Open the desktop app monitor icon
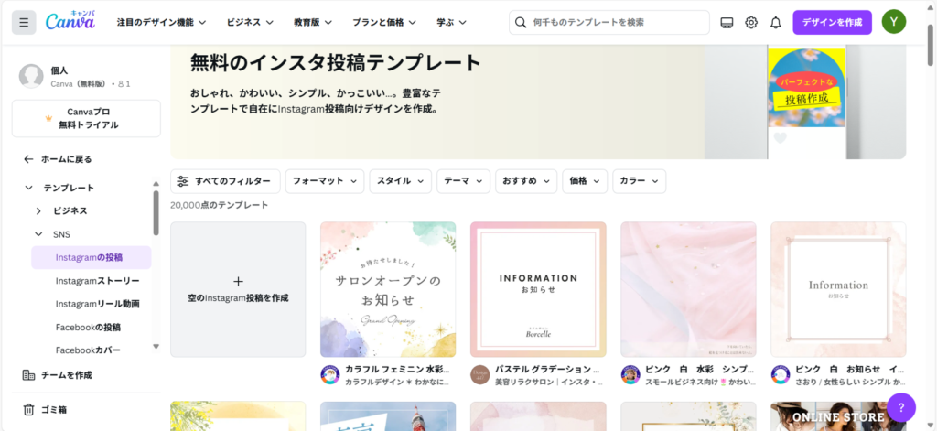Viewport: 937px width, 431px height. 727,22
